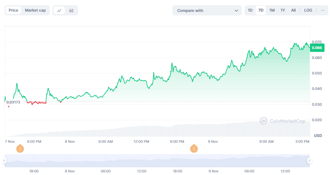Click the orange event marker near 7 Nov
The height and width of the screenshot is (175, 330).
pos(20,149)
